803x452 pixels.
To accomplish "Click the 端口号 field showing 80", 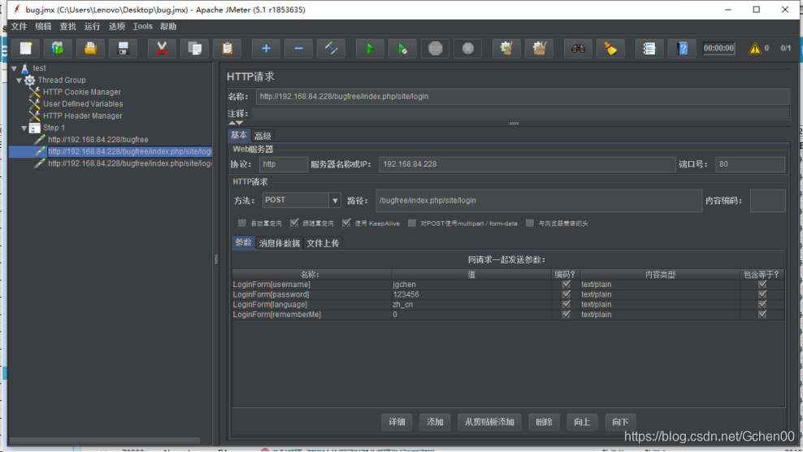I will coord(749,164).
